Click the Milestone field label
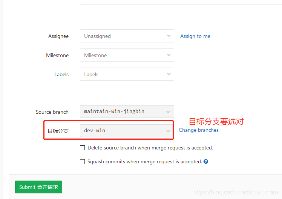Screen dimensions: 282x199 (57, 55)
